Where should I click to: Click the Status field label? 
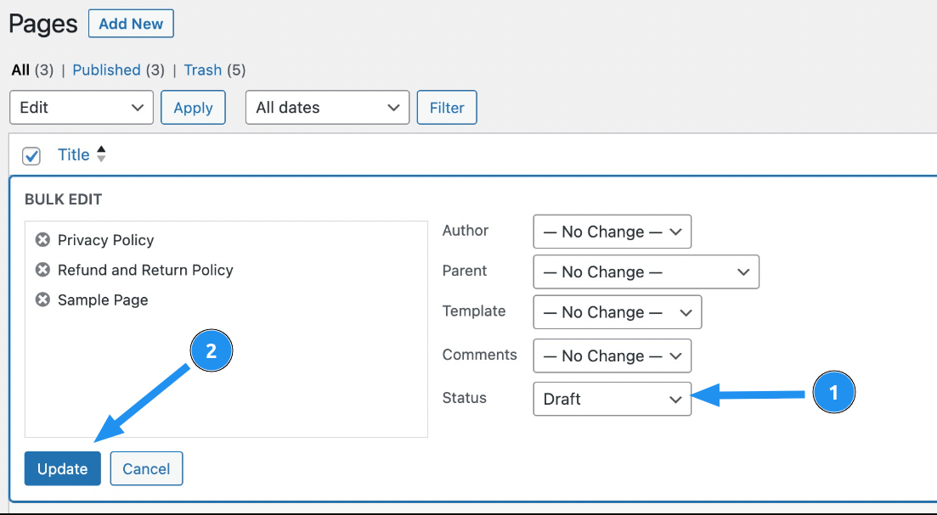tap(465, 397)
